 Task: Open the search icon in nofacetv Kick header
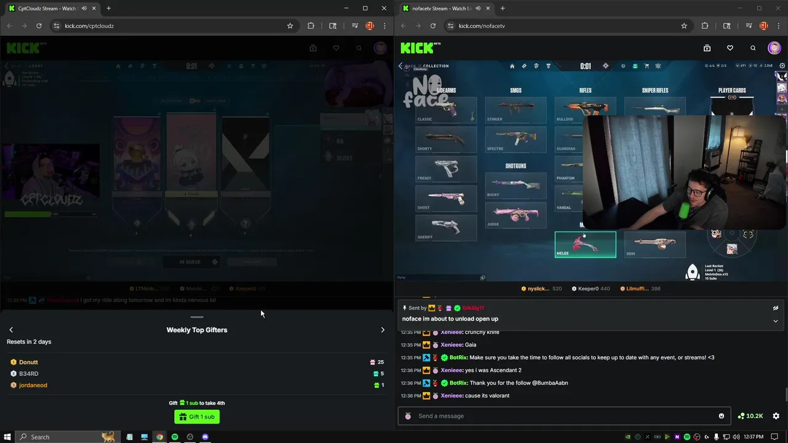[x=753, y=48]
